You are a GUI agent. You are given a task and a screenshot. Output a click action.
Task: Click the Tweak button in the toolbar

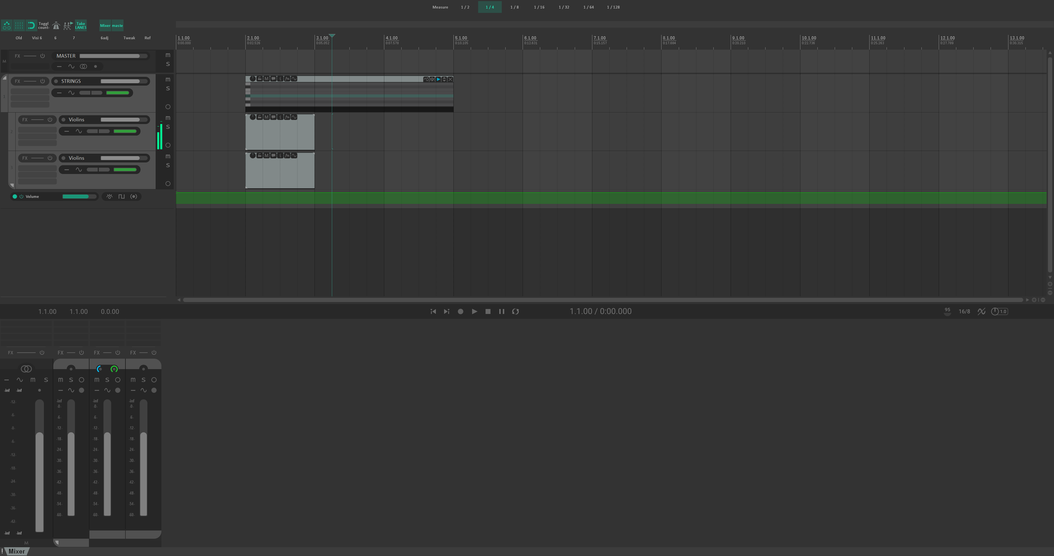pos(129,38)
